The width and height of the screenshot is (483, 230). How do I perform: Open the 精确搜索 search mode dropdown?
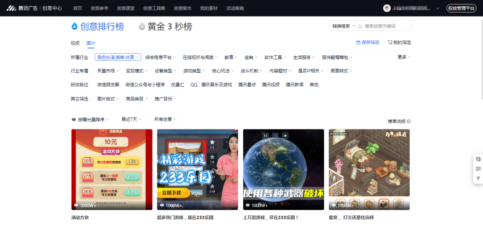pyautogui.click(x=343, y=26)
